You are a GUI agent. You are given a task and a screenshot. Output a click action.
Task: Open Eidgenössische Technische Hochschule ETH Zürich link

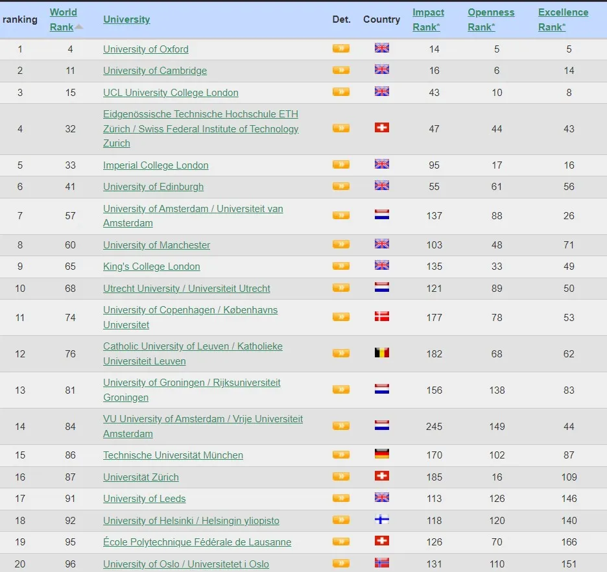click(x=200, y=129)
